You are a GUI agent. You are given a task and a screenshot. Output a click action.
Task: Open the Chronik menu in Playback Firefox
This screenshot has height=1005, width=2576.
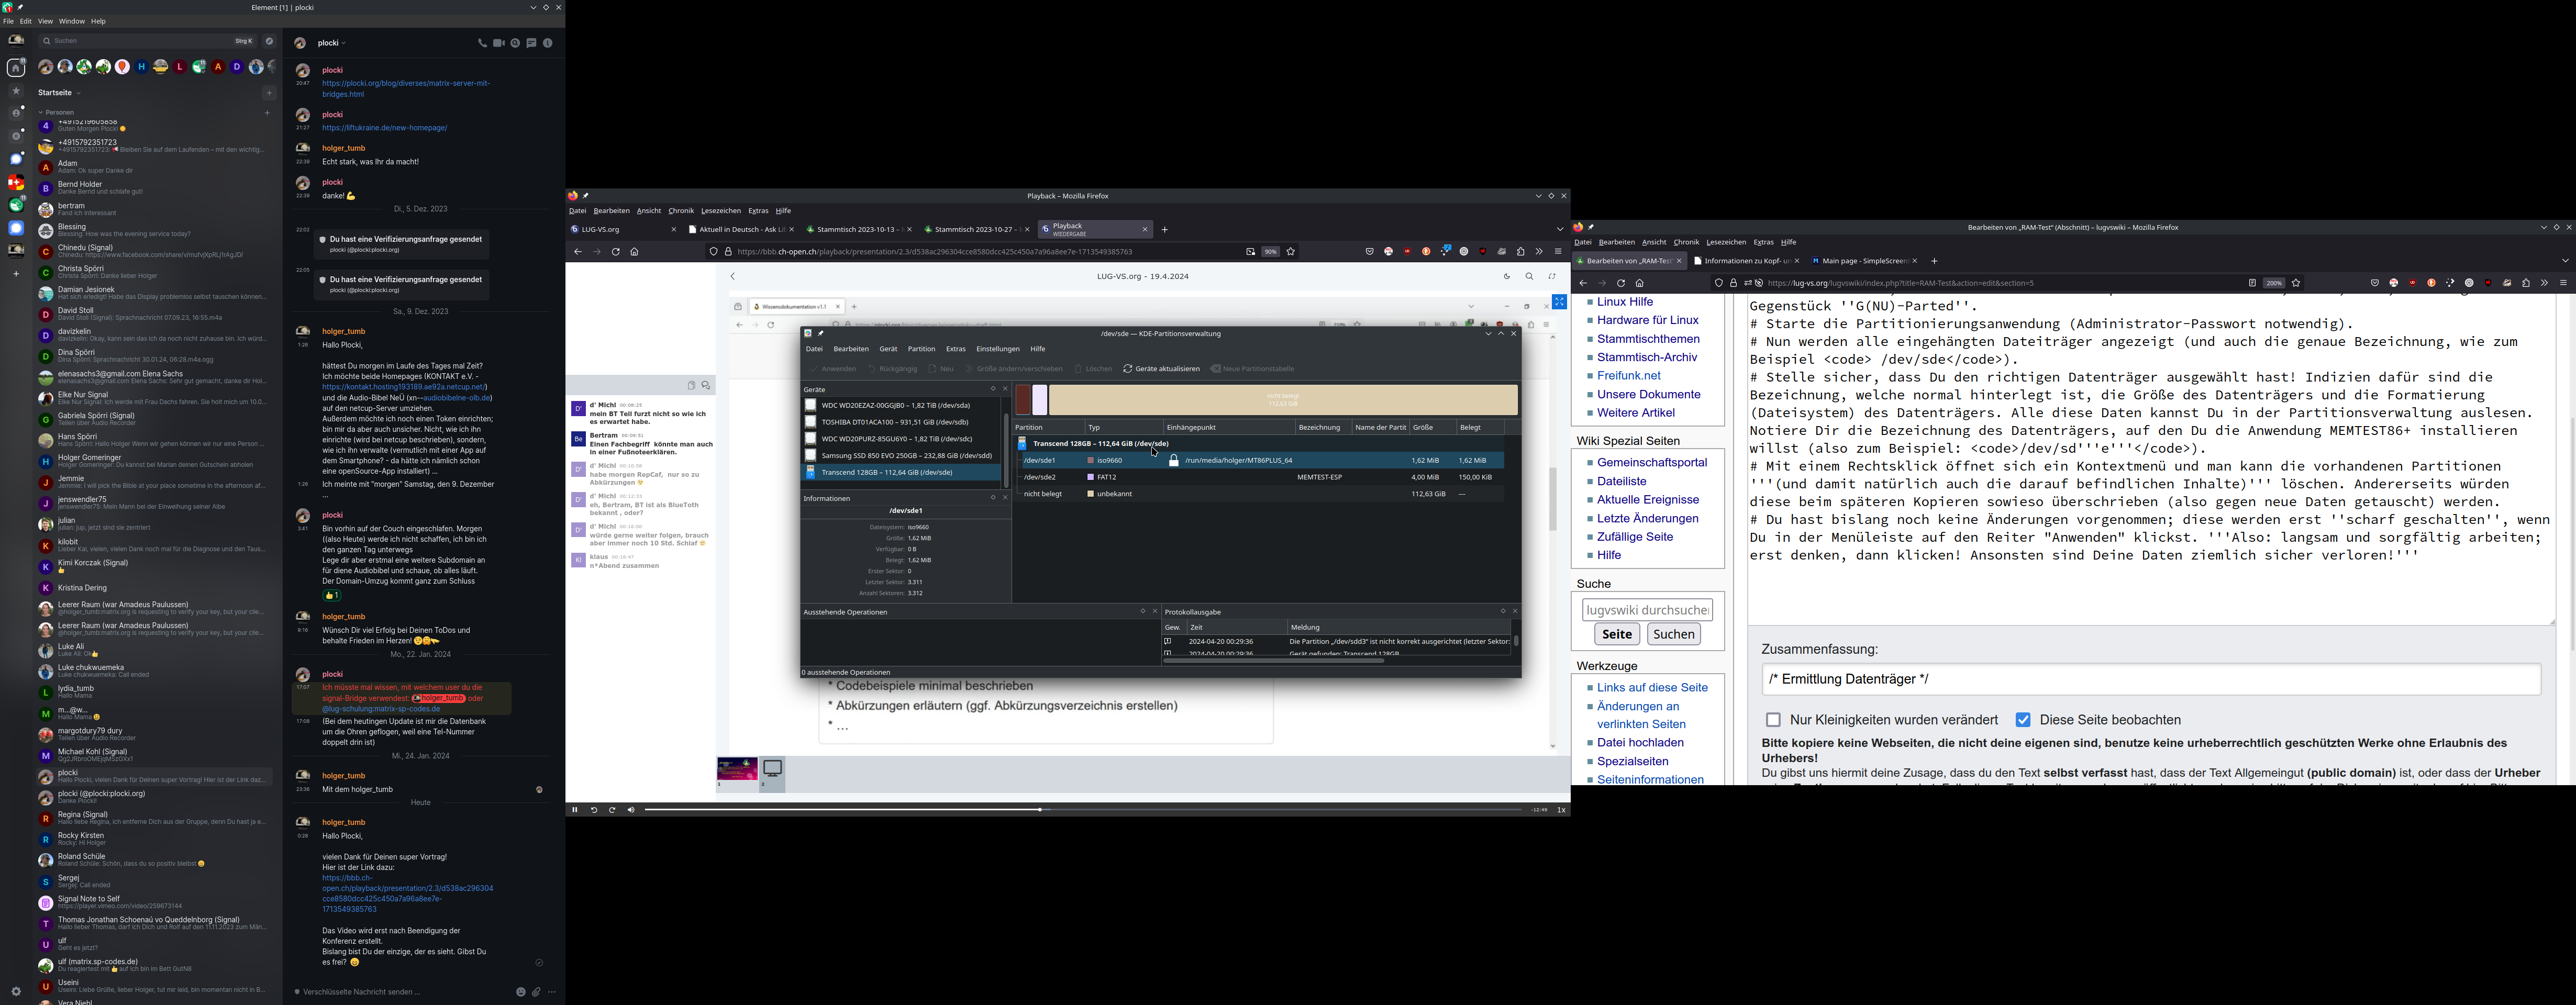pyautogui.click(x=681, y=211)
